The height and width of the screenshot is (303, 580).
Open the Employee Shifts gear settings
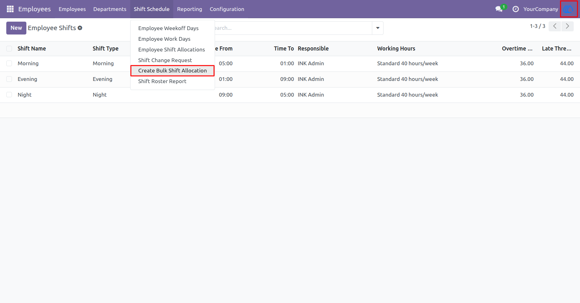[x=80, y=28]
